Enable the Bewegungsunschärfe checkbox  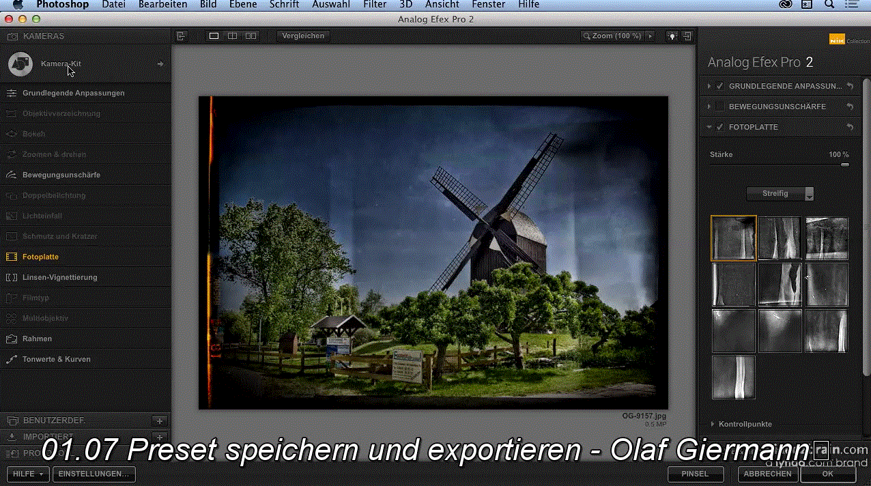[x=719, y=106]
